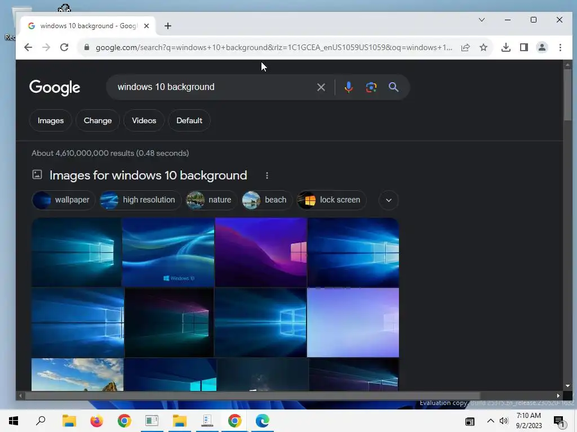
Task: Click the address bar URL
Action: 274,47
